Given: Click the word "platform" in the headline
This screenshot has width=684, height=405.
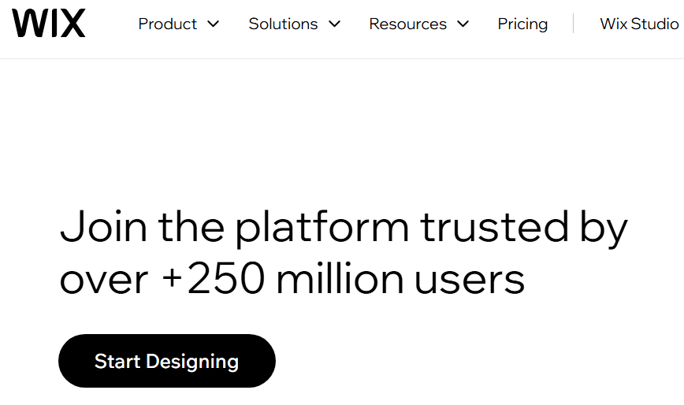Looking at the screenshot, I should [322, 228].
